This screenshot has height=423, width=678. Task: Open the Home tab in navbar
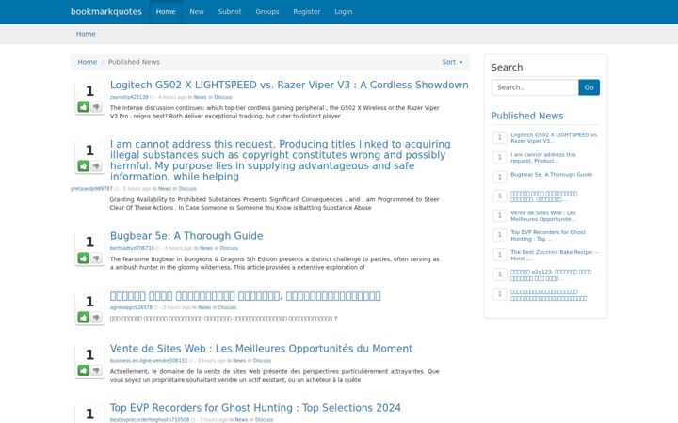(x=166, y=11)
